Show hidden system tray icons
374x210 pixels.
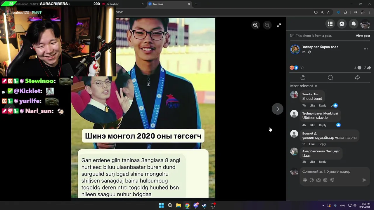pyautogui.click(x=323, y=205)
